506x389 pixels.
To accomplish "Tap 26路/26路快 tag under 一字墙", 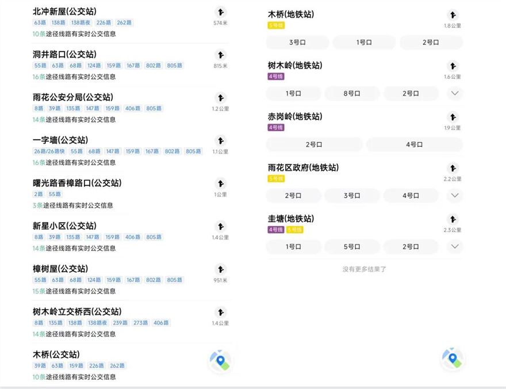I will tap(49, 151).
